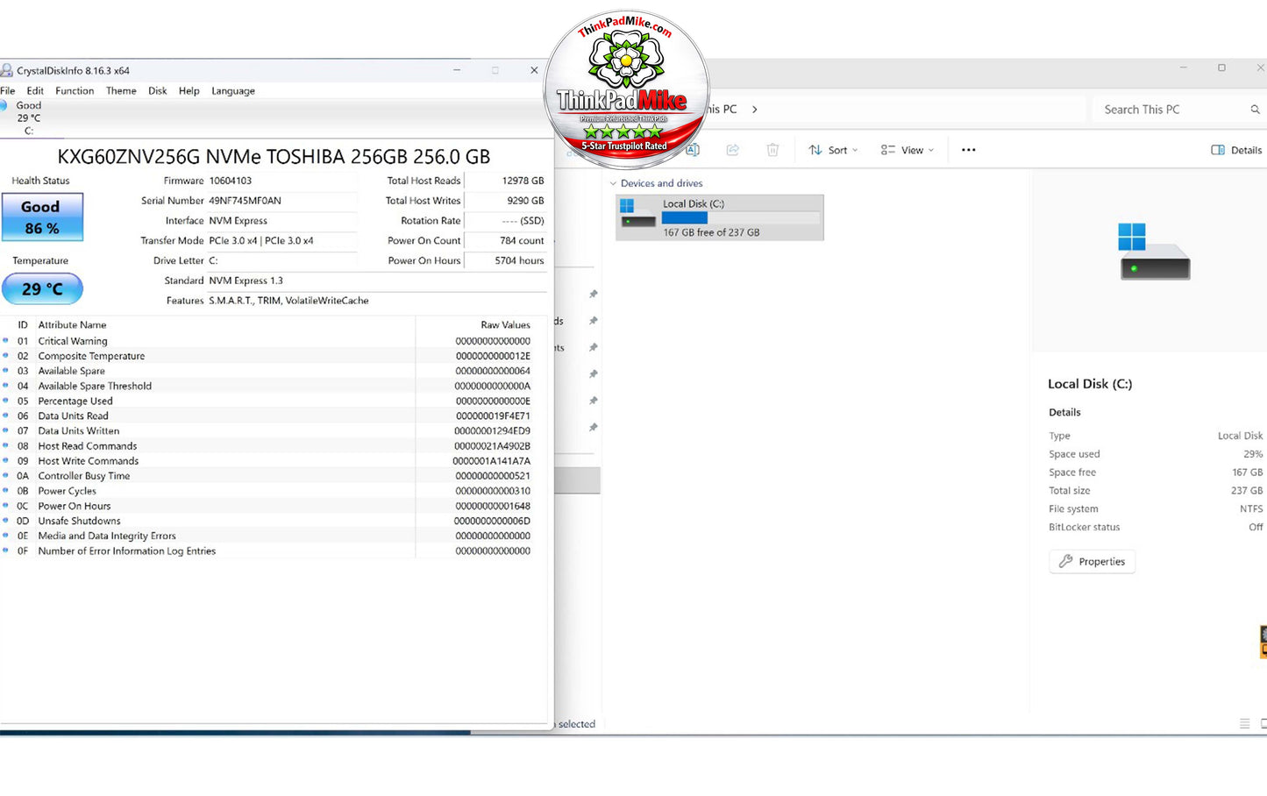Select the C: drive status indicator at top
The image size is (1267, 796).
(x=26, y=117)
